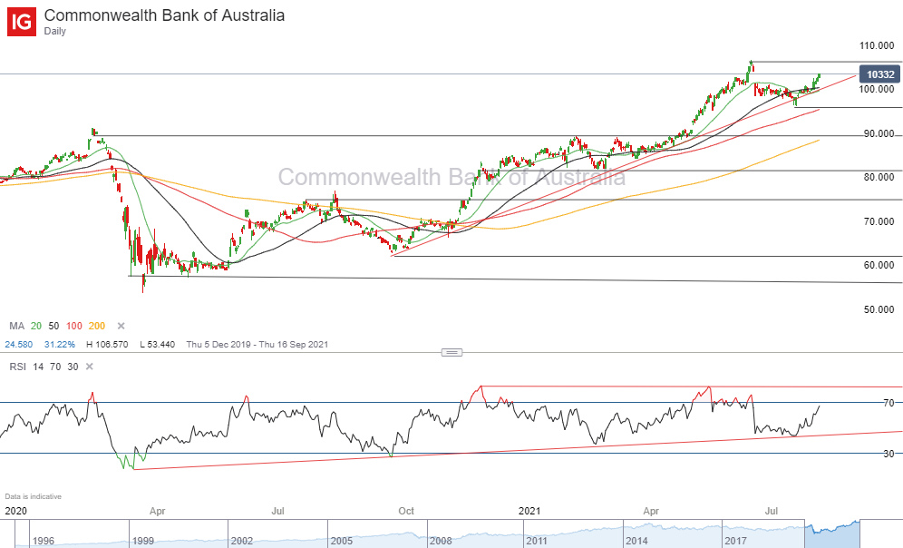Click the Oct marker on time axis
The height and width of the screenshot is (548, 903).
click(x=406, y=511)
